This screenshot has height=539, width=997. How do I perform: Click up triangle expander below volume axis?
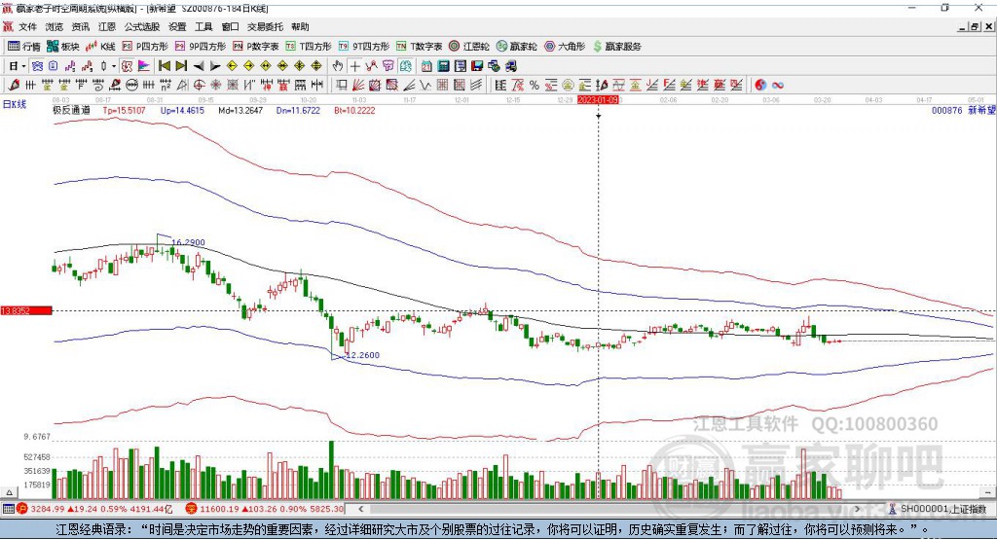point(9,492)
